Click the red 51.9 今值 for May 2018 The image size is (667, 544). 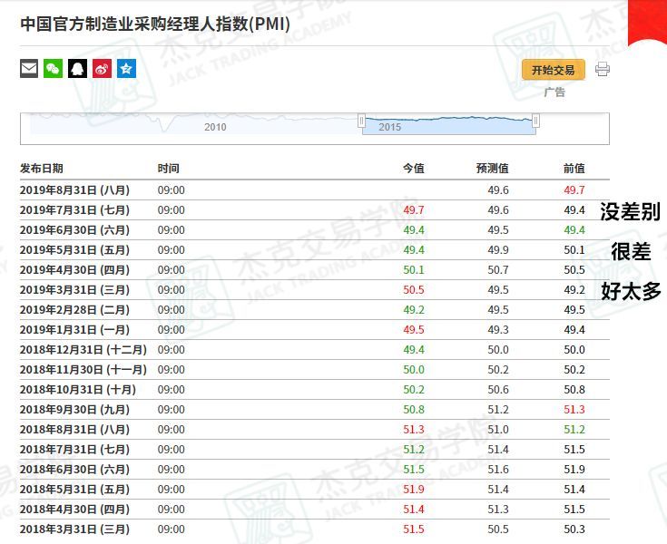tap(414, 490)
